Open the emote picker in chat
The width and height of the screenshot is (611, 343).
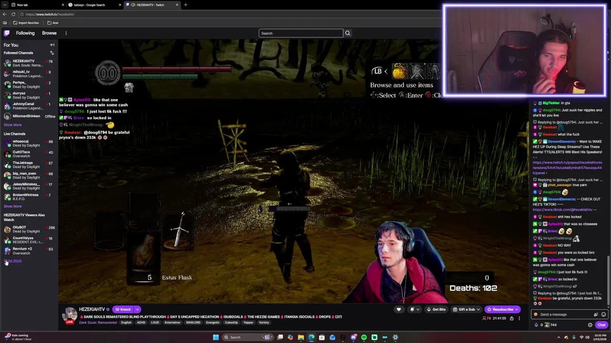point(603,314)
